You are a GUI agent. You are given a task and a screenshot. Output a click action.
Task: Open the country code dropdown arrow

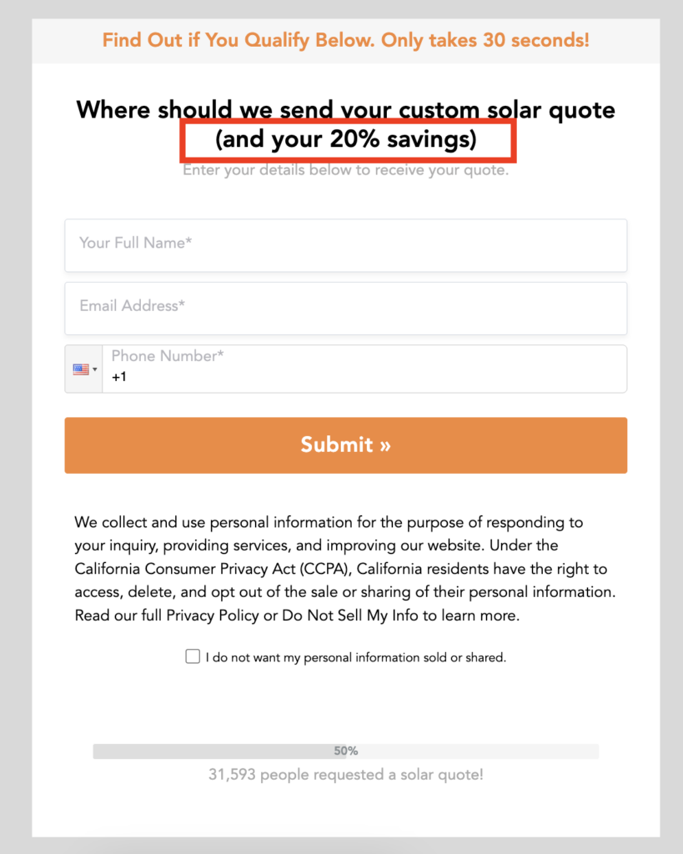click(95, 369)
